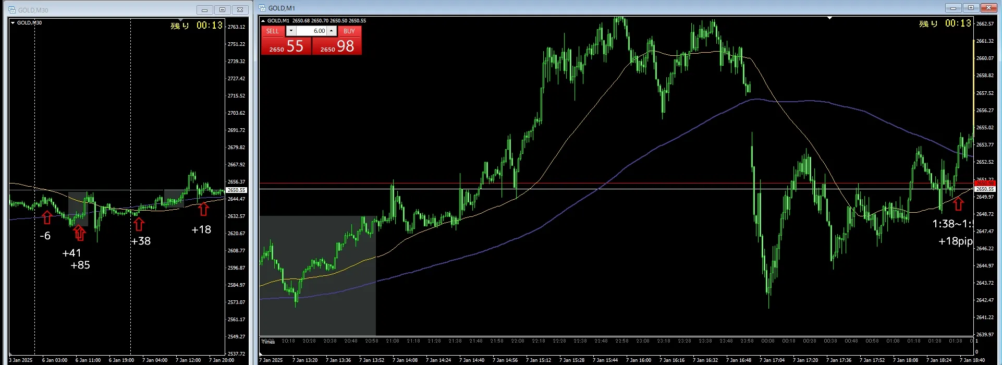Select red arrow above the +38 label
Screen dimensions: 1002x365
click(139, 224)
